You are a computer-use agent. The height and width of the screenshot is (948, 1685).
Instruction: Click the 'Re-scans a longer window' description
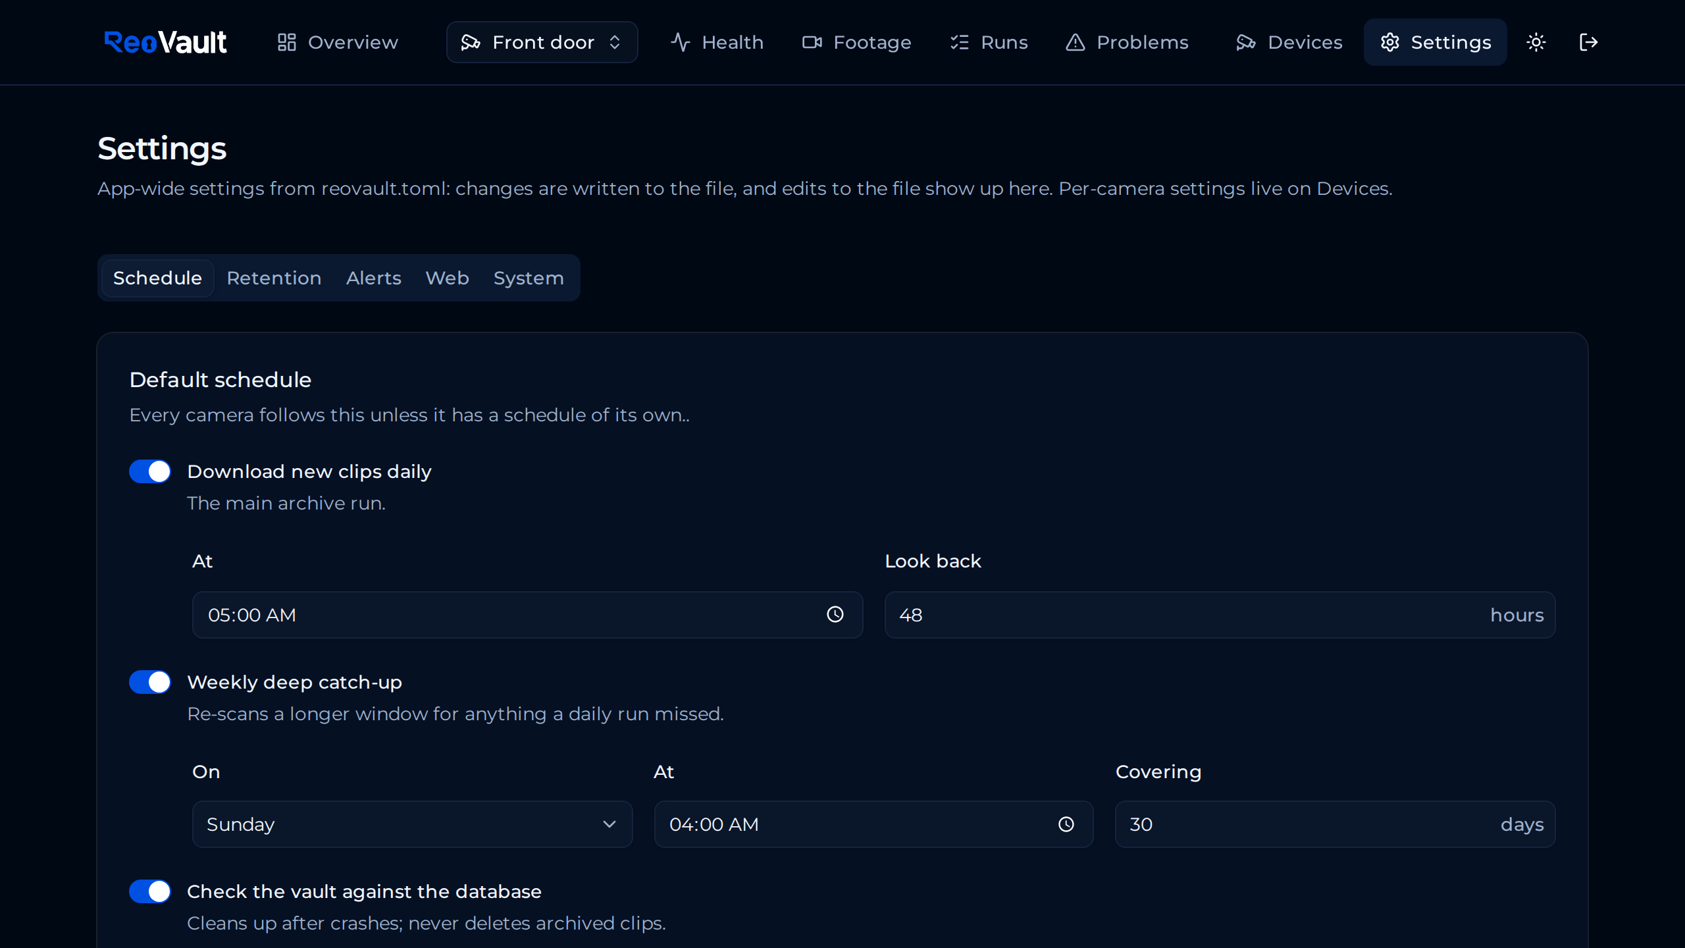pos(455,714)
